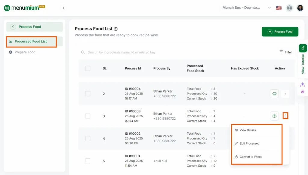This screenshot has height=175, width=308.
Task: Click the help icon beside Process Food List
Action: coord(116,29)
